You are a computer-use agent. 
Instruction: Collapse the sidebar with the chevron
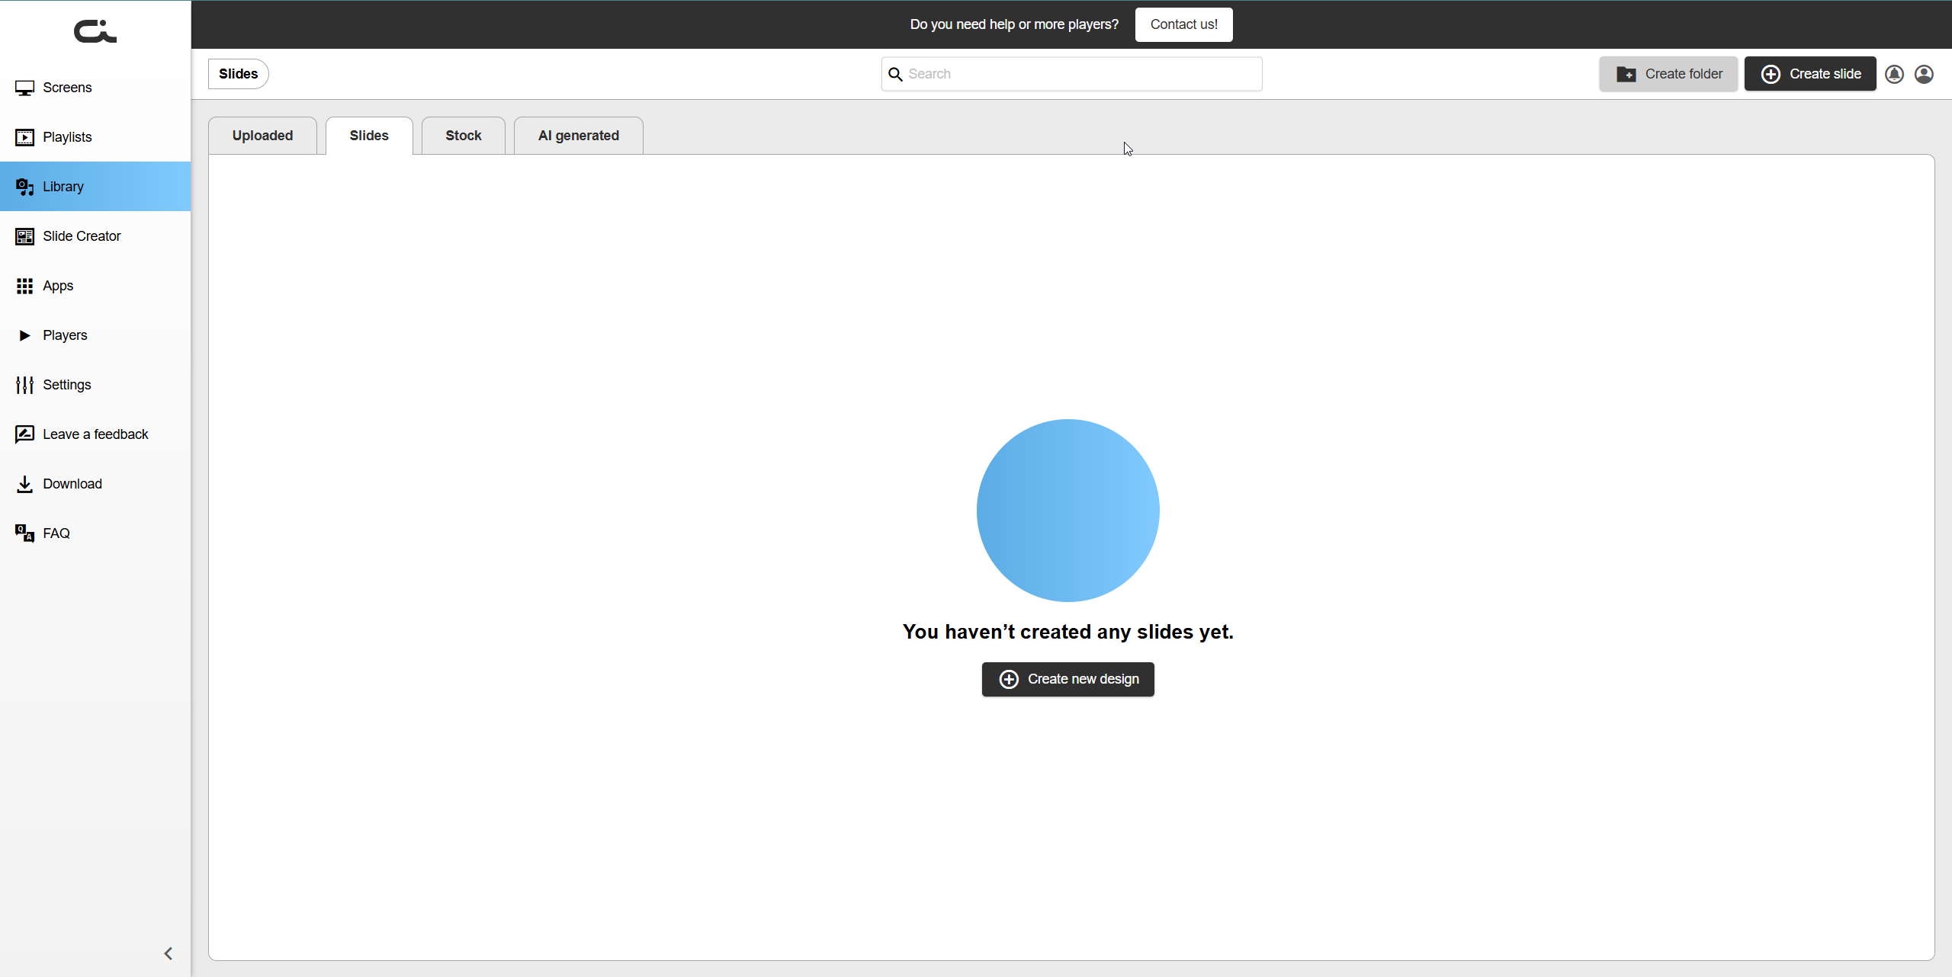pyautogui.click(x=169, y=953)
